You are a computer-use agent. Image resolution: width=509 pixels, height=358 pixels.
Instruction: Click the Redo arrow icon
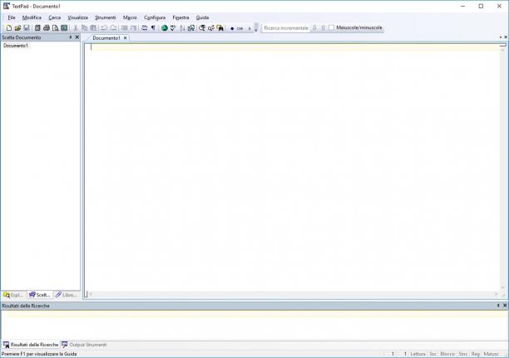coord(113,28)
